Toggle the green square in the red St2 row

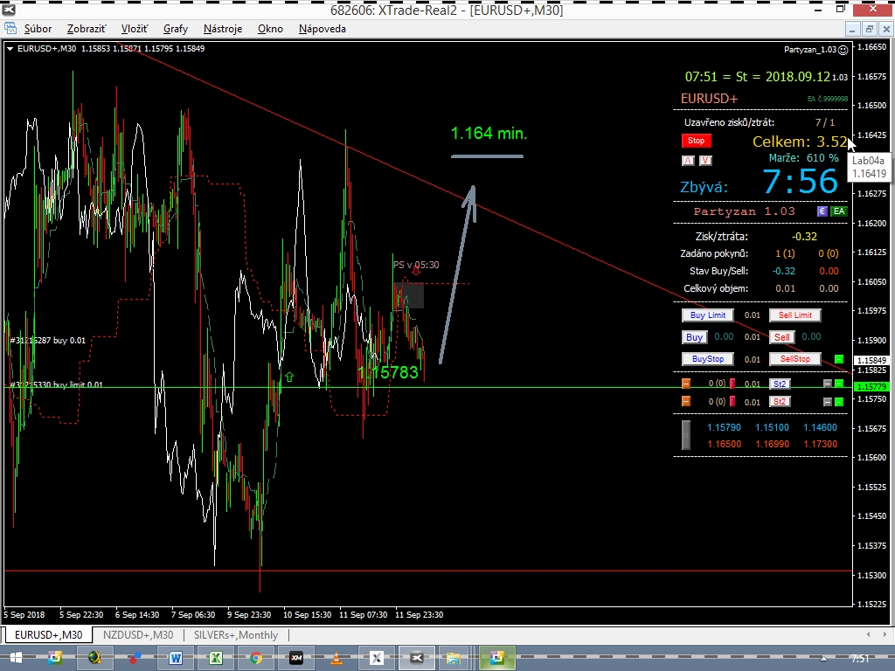pyautogui.click(x=838, y=402)
